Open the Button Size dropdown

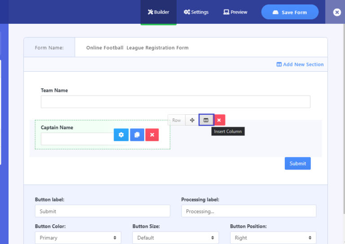pos(176,238)
